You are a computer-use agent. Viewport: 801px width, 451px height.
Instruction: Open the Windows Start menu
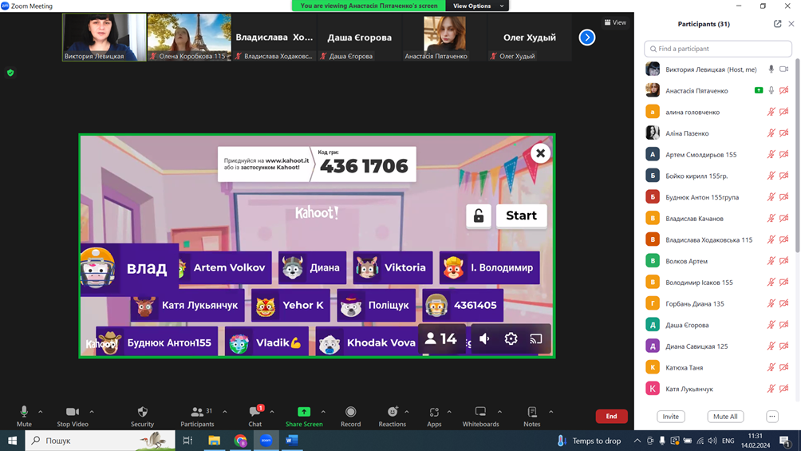tap(12, 441)
